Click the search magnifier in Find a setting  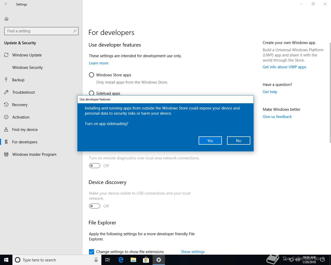coord(75,31)
